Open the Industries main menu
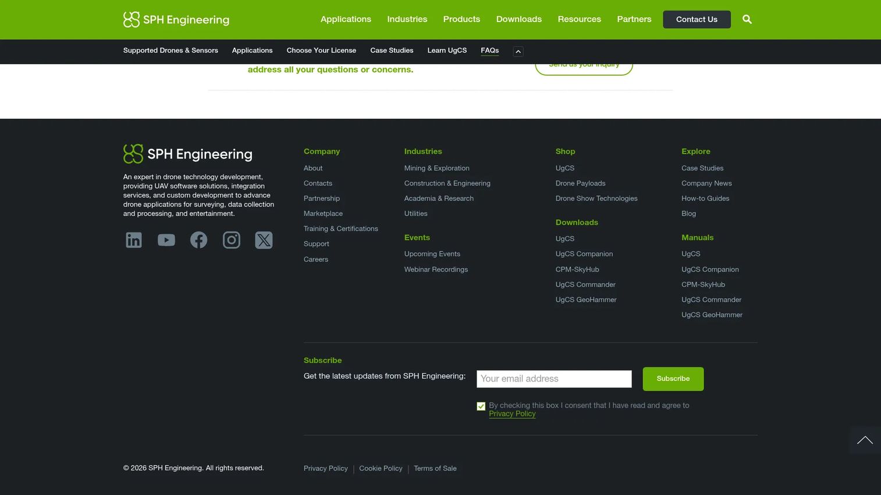This screenshot has height=495, width=881. pyautogui.click(x=407, y=19)
